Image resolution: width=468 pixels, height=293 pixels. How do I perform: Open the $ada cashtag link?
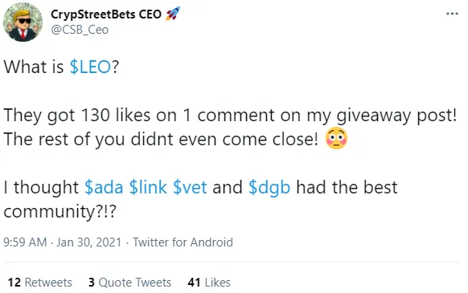pyautogui.click(x=104, y=187)
